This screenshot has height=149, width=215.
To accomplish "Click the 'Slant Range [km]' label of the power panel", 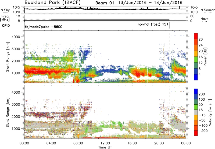I will pos(8,57).
